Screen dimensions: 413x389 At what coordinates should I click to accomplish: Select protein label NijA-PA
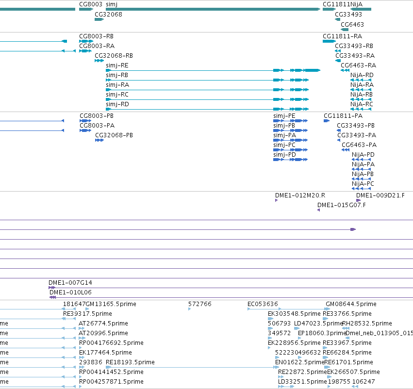click(363, 164)
